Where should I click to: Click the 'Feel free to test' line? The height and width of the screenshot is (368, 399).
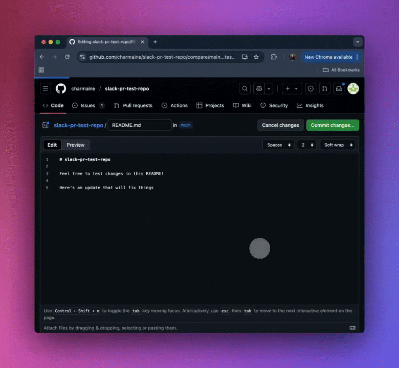(112, 173)
